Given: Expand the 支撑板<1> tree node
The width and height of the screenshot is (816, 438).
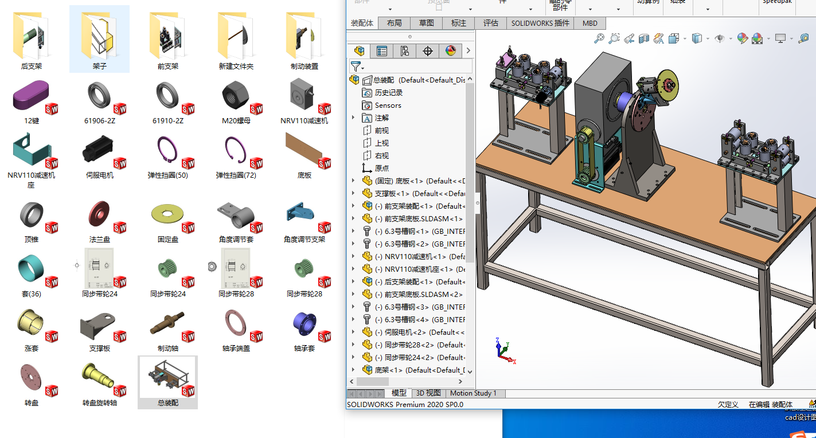Looking at the screenshot, I should point(353,194).
